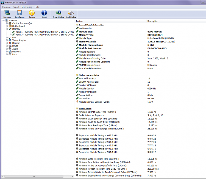Select the Central Processor(s) chip icon
Viewport: 206px width, 179px height.
[x=10, y=23]
